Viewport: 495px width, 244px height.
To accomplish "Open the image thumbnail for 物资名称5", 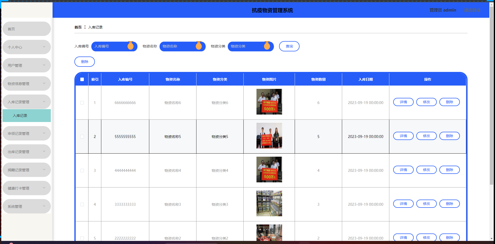I will click(269, 136).
